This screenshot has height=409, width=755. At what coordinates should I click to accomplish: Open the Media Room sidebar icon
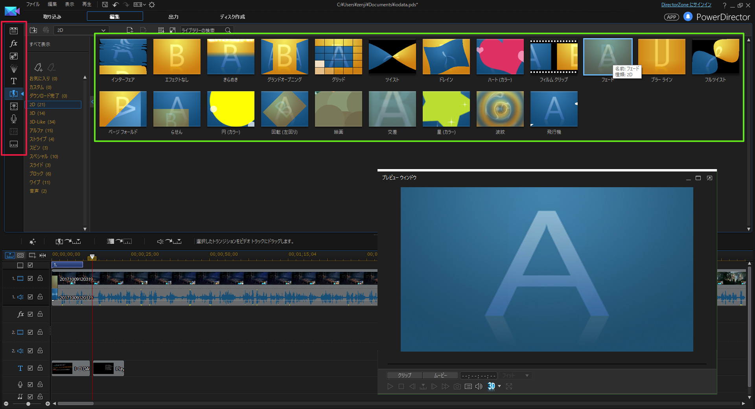coord(14,31)
